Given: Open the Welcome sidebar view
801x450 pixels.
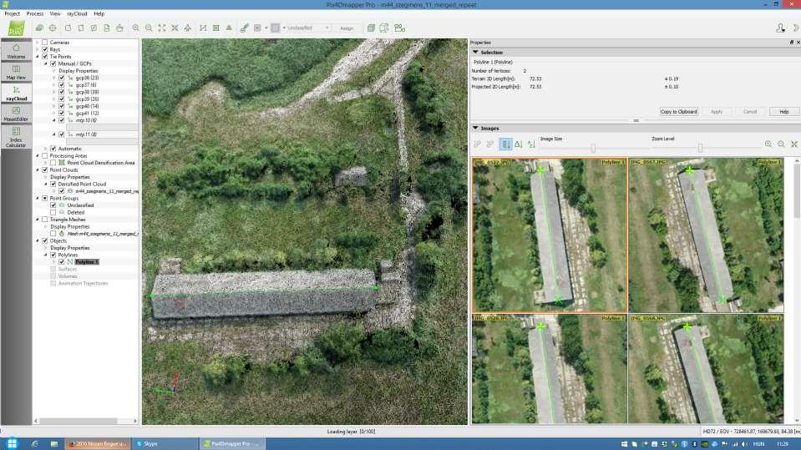Looking at the screenshot, I should [16, 51].
